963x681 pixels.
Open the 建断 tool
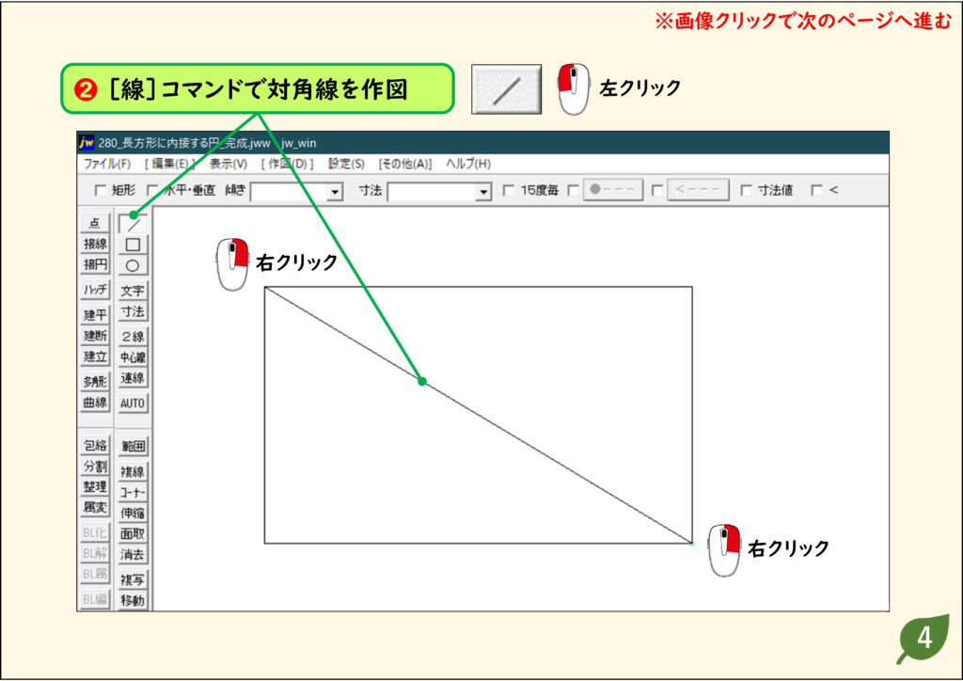[x=95, y=335]
